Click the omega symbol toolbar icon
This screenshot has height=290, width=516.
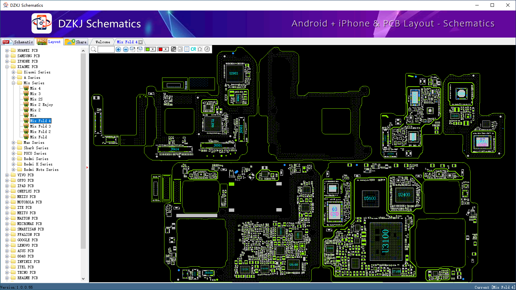200,49
